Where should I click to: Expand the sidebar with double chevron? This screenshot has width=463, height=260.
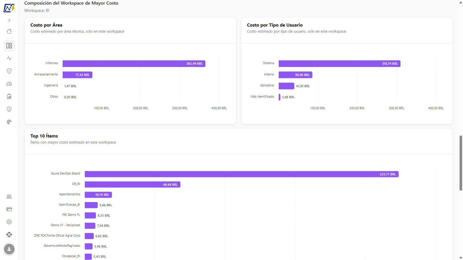pyautogui.click(x=9, y=20)
